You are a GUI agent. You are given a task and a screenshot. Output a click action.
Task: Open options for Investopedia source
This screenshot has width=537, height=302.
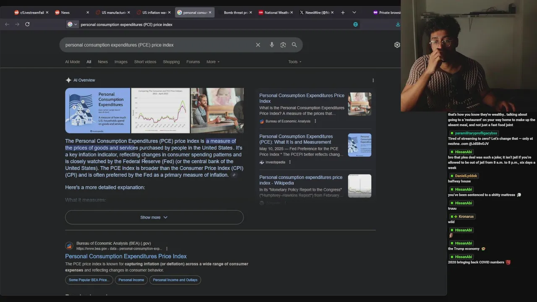(289, 162)
